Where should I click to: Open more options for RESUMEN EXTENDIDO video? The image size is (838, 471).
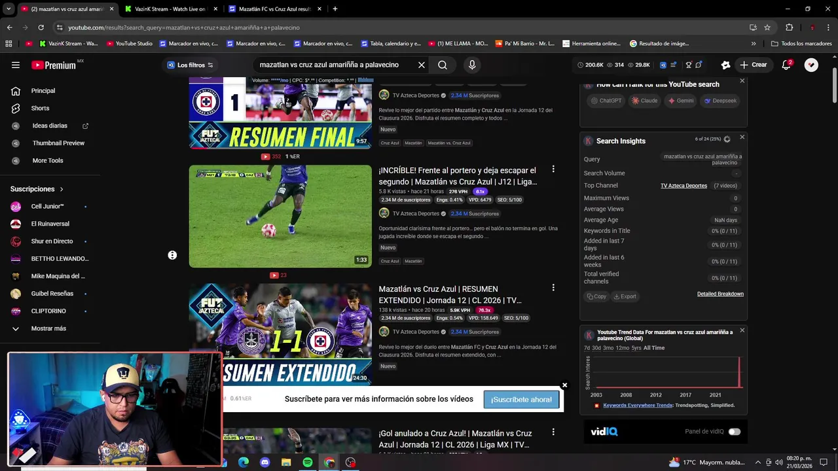pos(553,288)
